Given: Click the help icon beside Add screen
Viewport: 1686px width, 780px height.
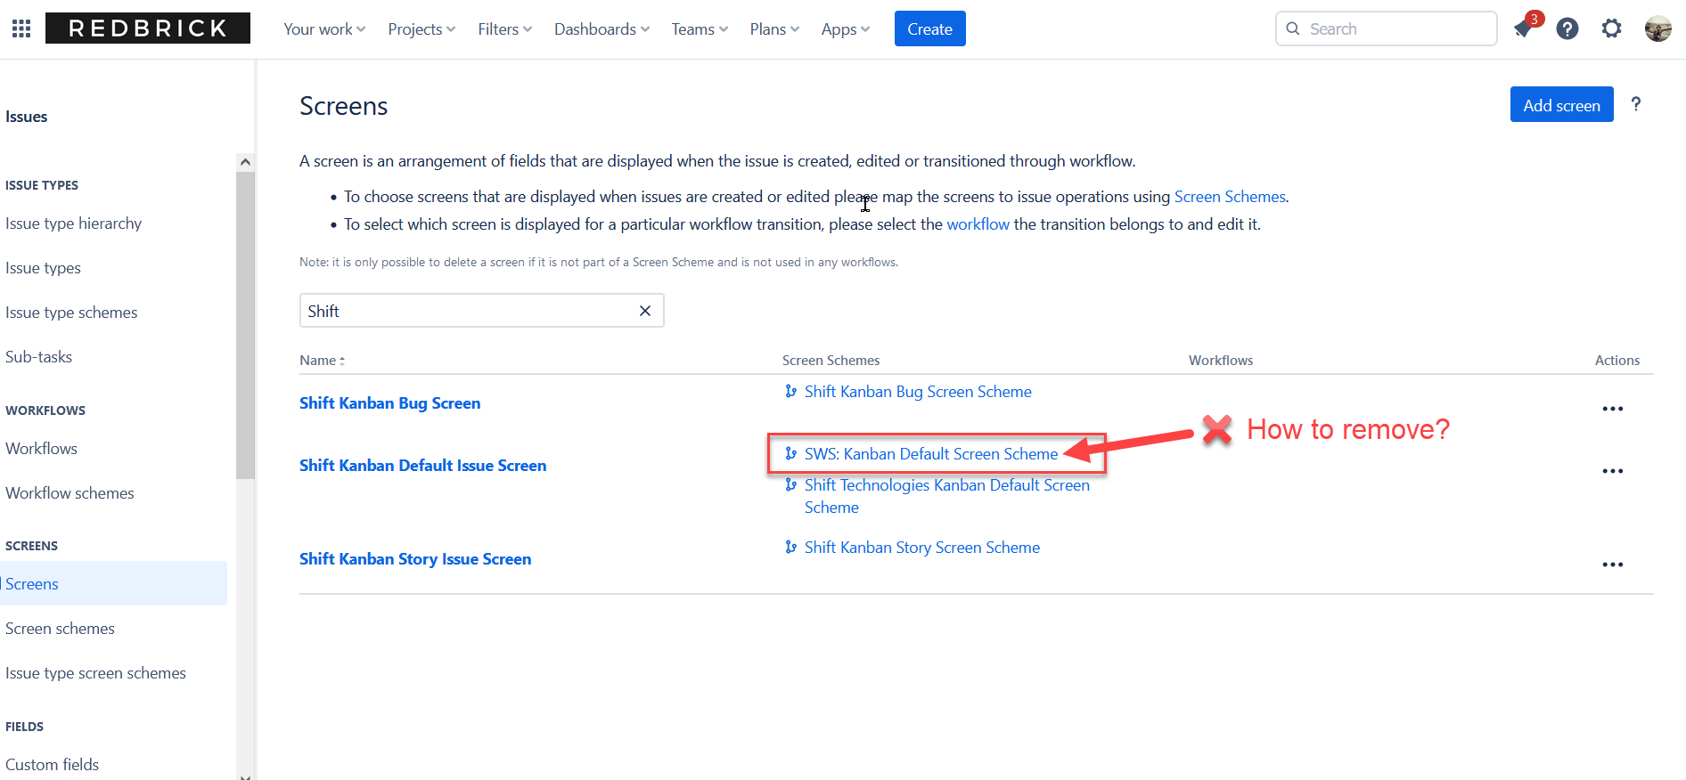Looking at the screenshot, I should click(x=1636, y=104).
